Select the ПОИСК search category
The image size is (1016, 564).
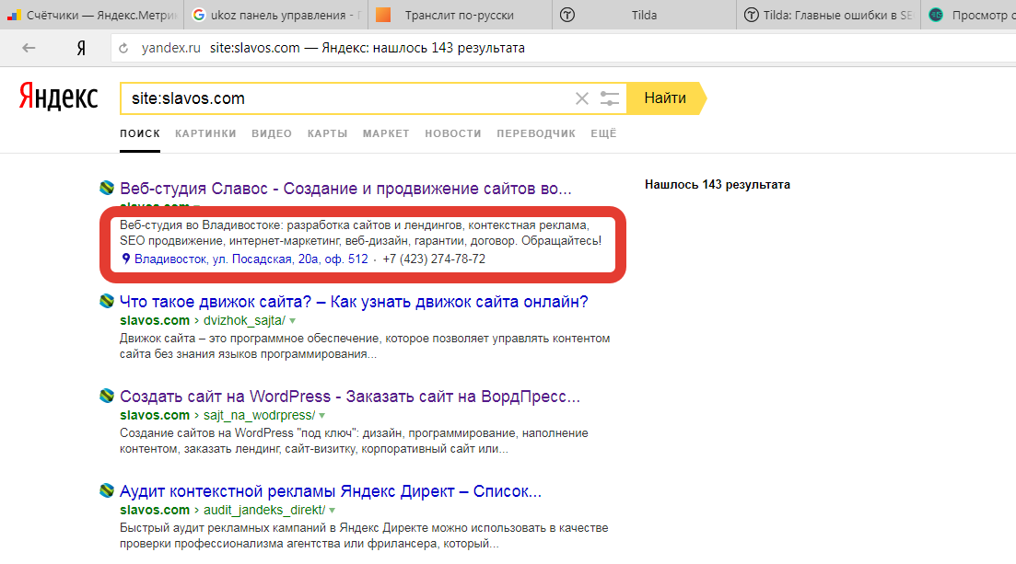[x=140, y=133]
